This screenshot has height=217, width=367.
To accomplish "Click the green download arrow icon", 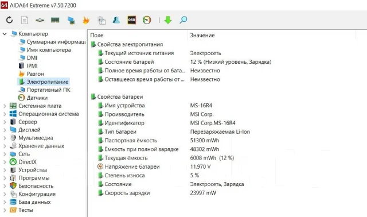I will [168, 20].
